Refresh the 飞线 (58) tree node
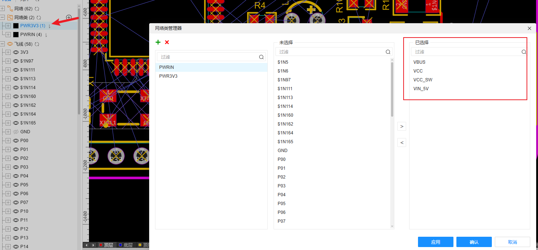Screen dimensions: 538x250 (x=37, y=44)
